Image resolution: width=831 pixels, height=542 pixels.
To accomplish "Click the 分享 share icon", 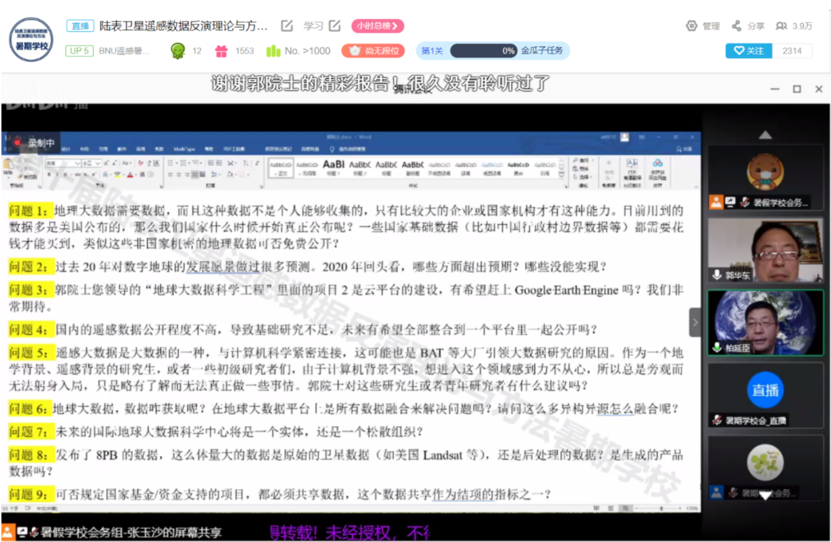I will pos(736,26).
